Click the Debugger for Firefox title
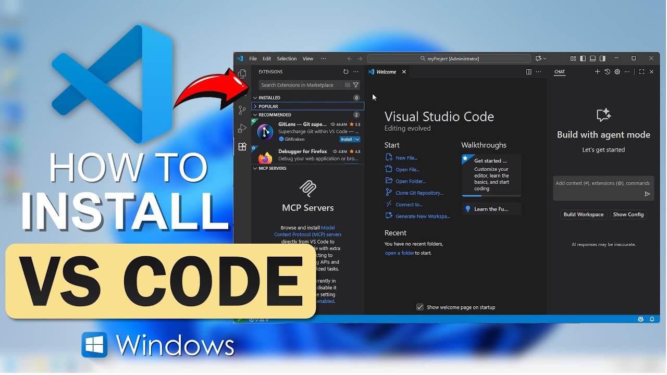Image resolution: width=667 pixels, height=375 pixels. tap(303, 152)
